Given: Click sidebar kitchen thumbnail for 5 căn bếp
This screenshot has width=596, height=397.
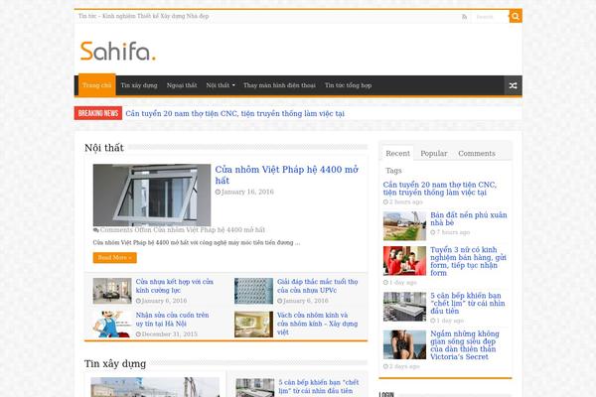Looking at the screenshot, I should point(404,307).
